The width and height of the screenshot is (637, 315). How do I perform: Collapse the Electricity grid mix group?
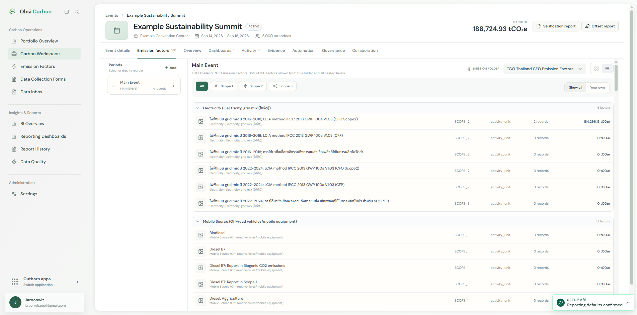198,108
